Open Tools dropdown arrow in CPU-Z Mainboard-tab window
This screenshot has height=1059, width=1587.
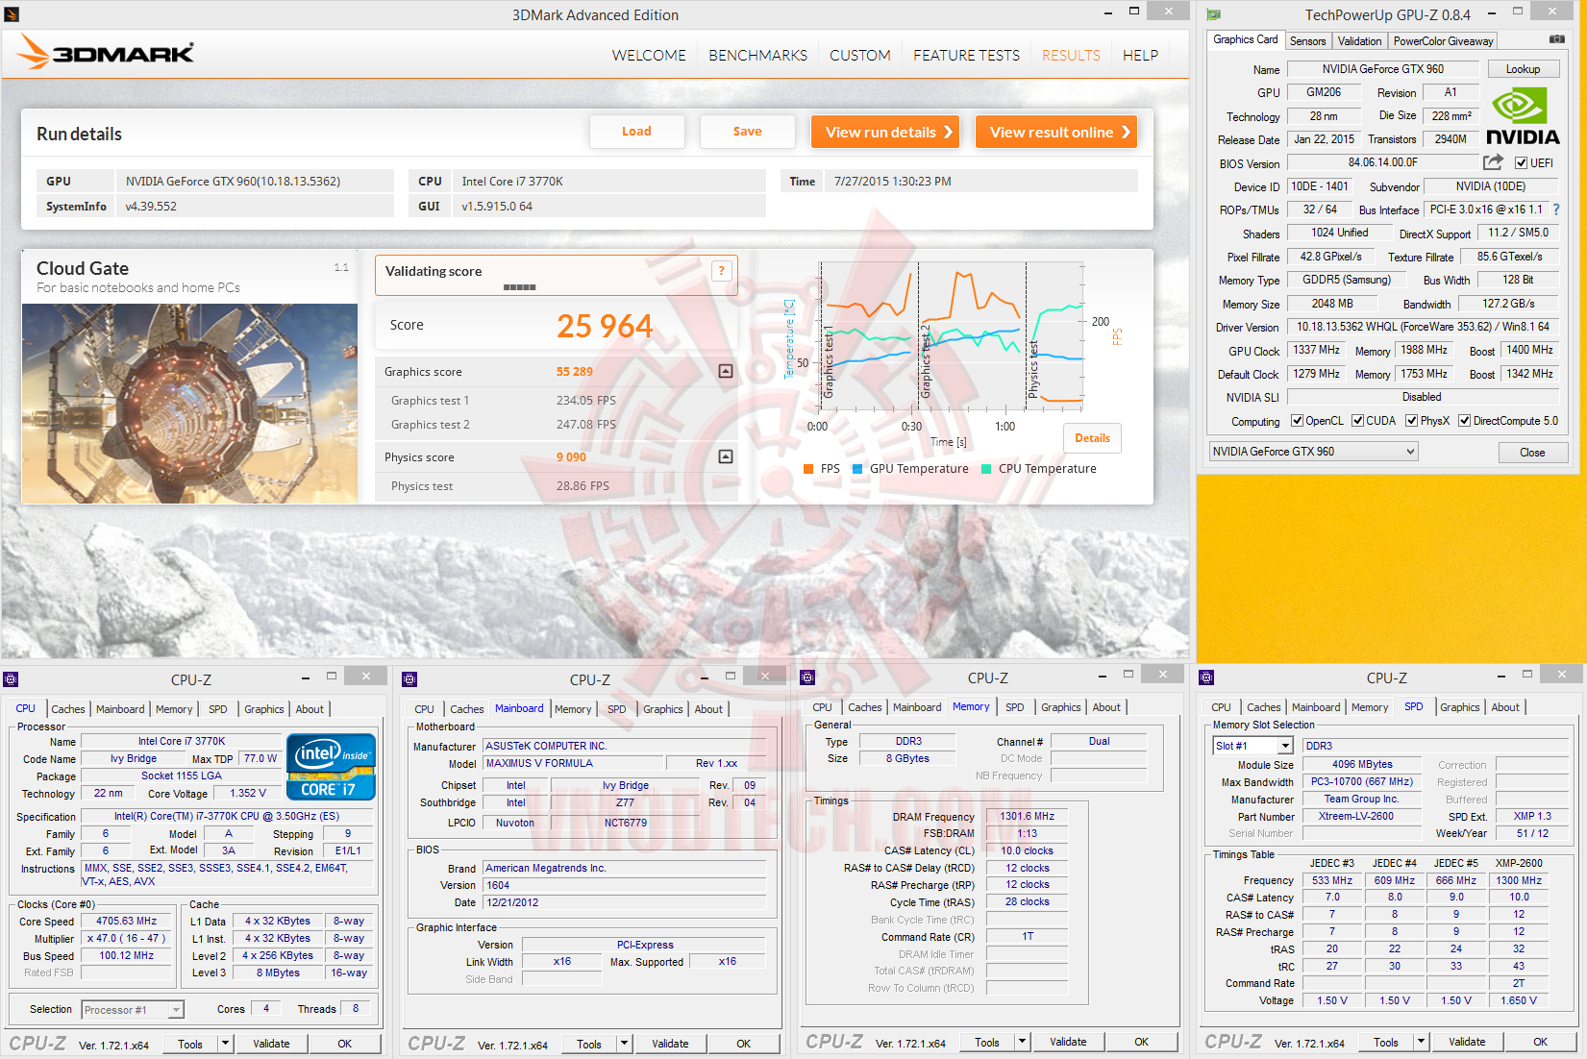(624, 1044)
